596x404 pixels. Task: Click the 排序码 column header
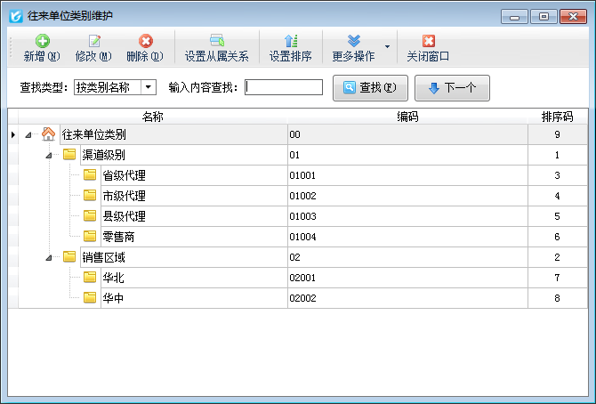[557, 117]
